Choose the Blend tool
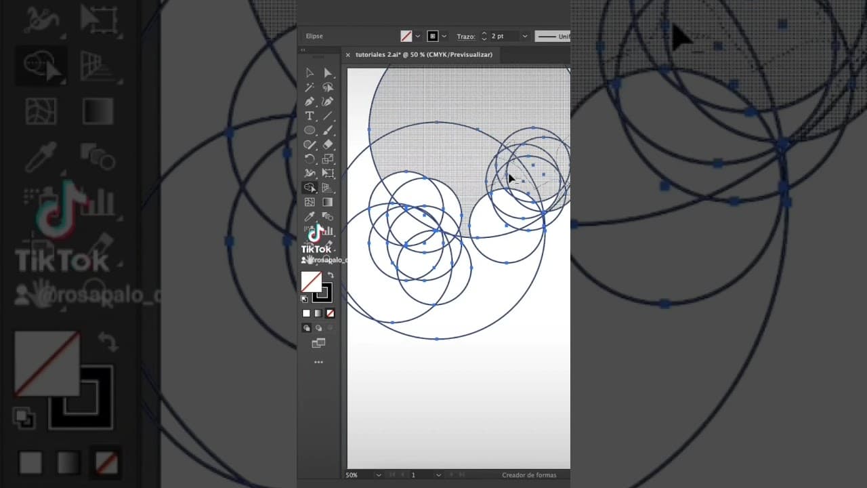The image size is (867, 488). tap(328, 216)
